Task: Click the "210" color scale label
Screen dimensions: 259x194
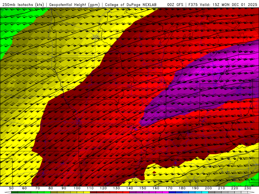Action: pyautogui.click(x=221, y=188)
